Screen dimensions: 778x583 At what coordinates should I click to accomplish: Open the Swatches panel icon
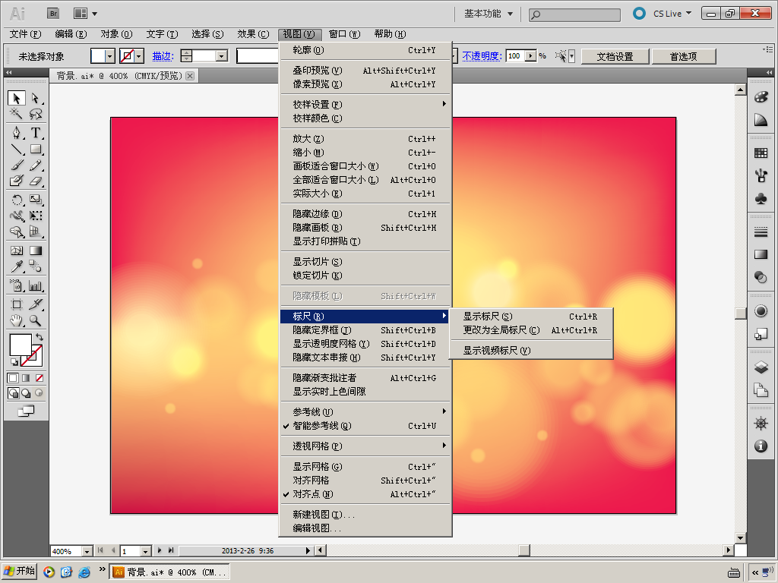[x=761, y=153]
